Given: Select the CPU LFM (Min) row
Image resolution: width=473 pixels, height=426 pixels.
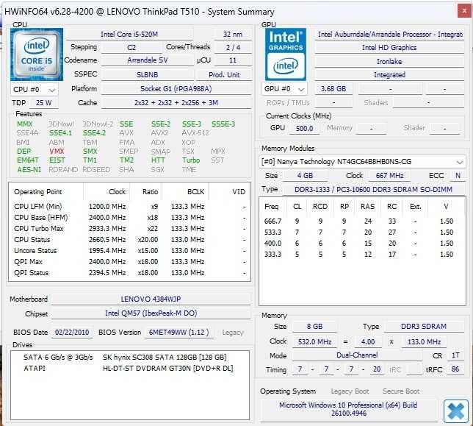Looking at the screenshot, I should 129,207.
